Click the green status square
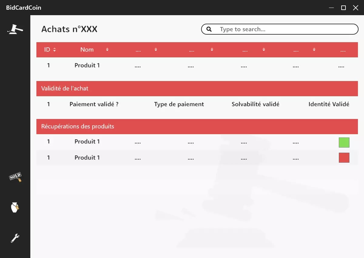Viewport: 364px width, 258px height. pyautogui.click(x=344, y=142)
